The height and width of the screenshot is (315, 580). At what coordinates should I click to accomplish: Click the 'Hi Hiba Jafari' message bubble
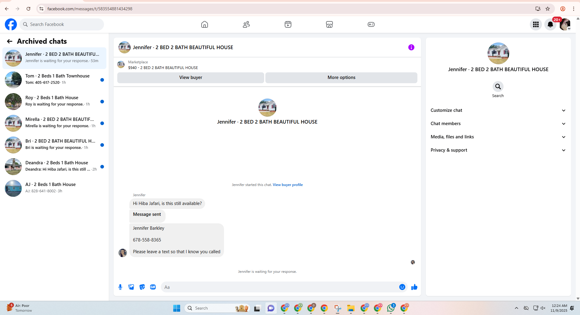[167, 203]
